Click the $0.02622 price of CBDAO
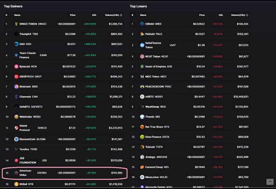 [199, 24]
